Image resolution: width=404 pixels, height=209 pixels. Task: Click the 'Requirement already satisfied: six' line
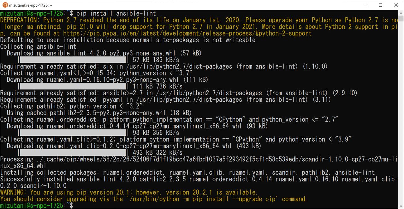click(x=164, y=67)
